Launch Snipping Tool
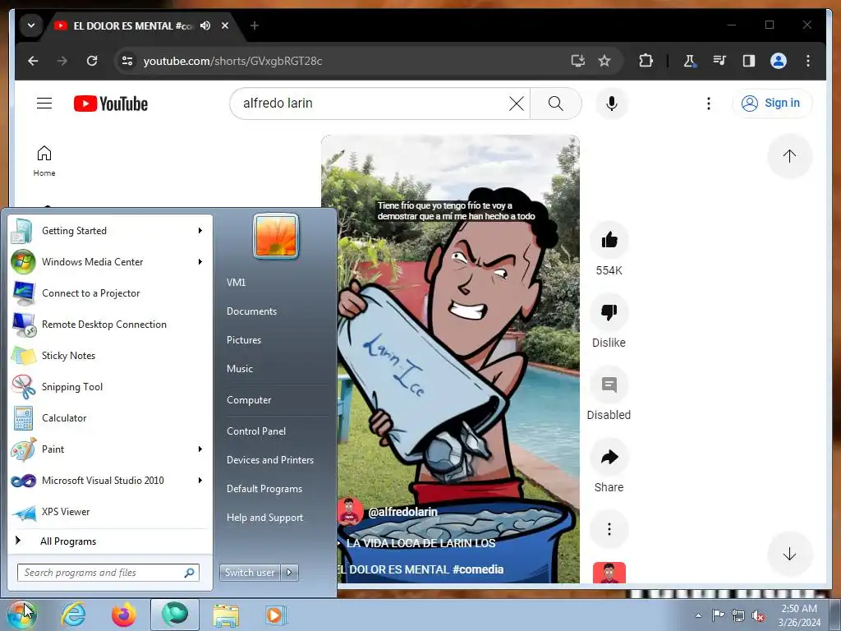The image size is (841, 631). coord(110,386)
